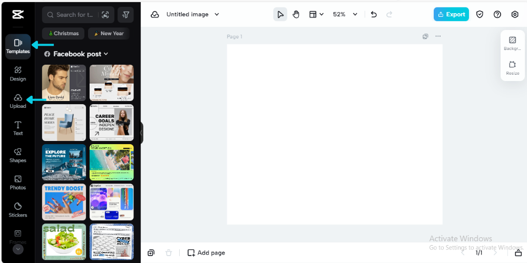The image size is (527, 263).
Task: Click the delete page trash icon
Action: pos(169,252)
